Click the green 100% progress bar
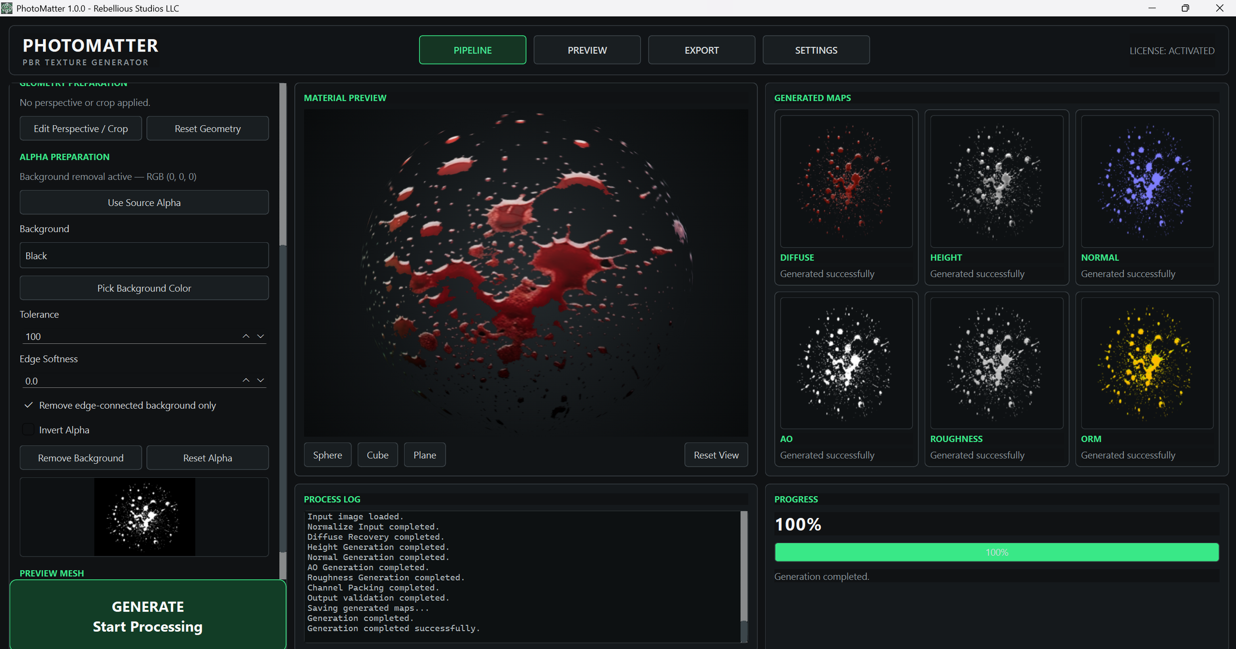The height and width of the screenshot is (649, 1236). (996, 552)
